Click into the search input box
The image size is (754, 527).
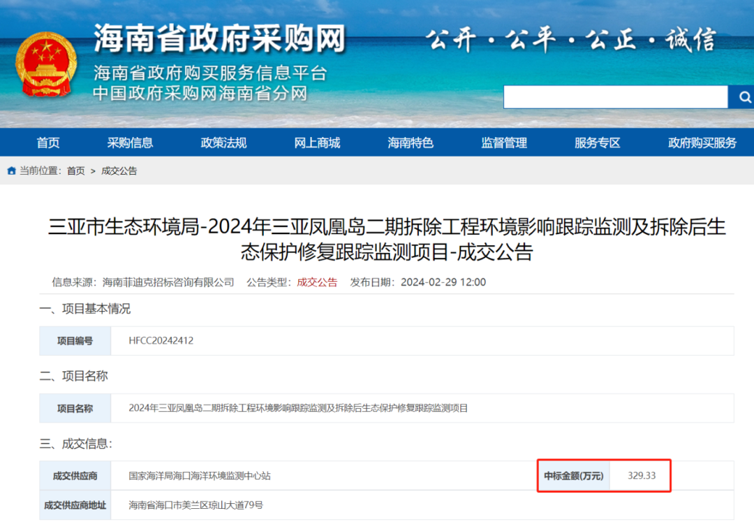(616, 97)
